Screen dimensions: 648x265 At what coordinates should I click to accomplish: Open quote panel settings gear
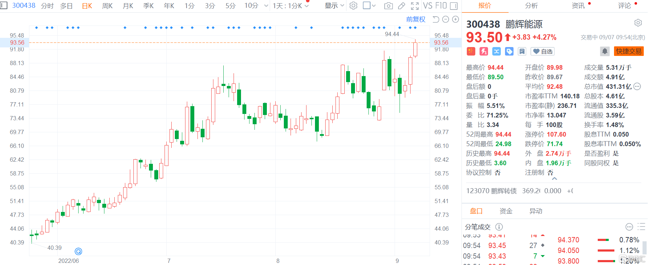638,23
